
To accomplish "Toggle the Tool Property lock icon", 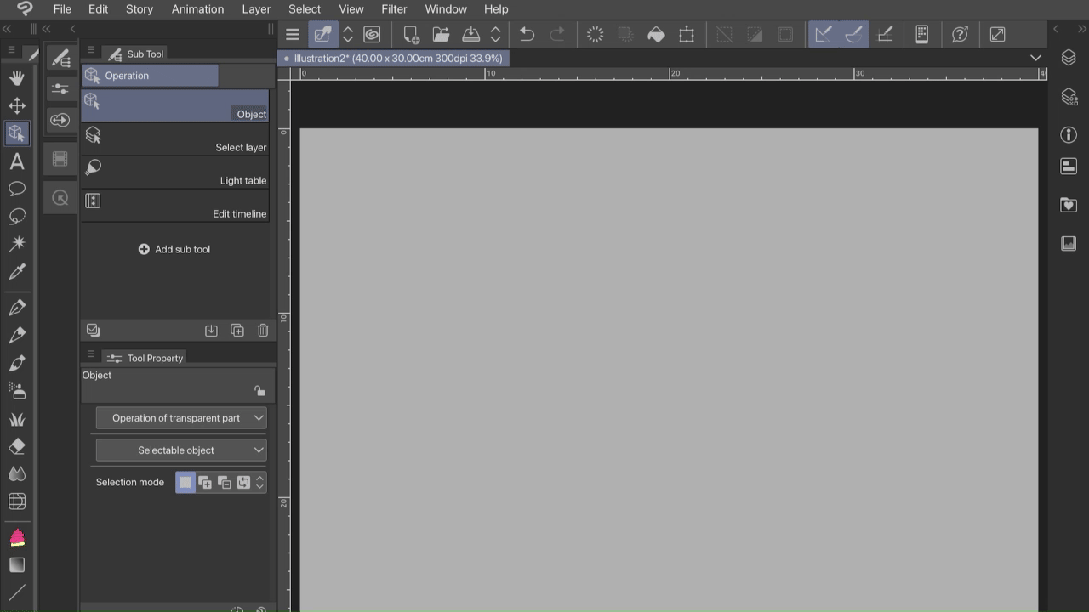I will (x=259, y=391).
